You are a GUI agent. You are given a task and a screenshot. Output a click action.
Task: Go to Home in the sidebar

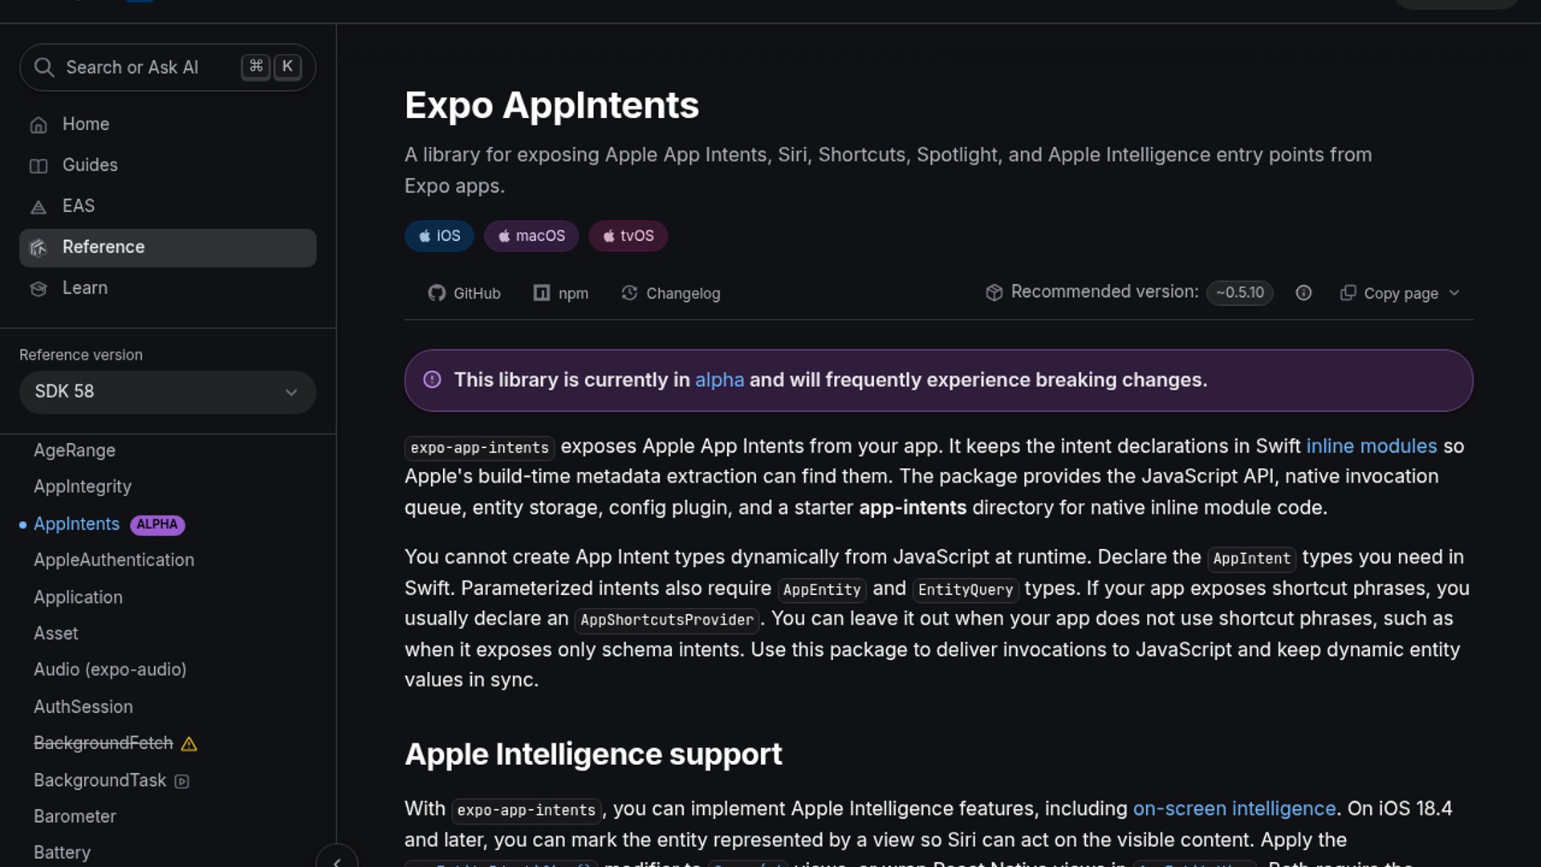click(x=168, y=124)
